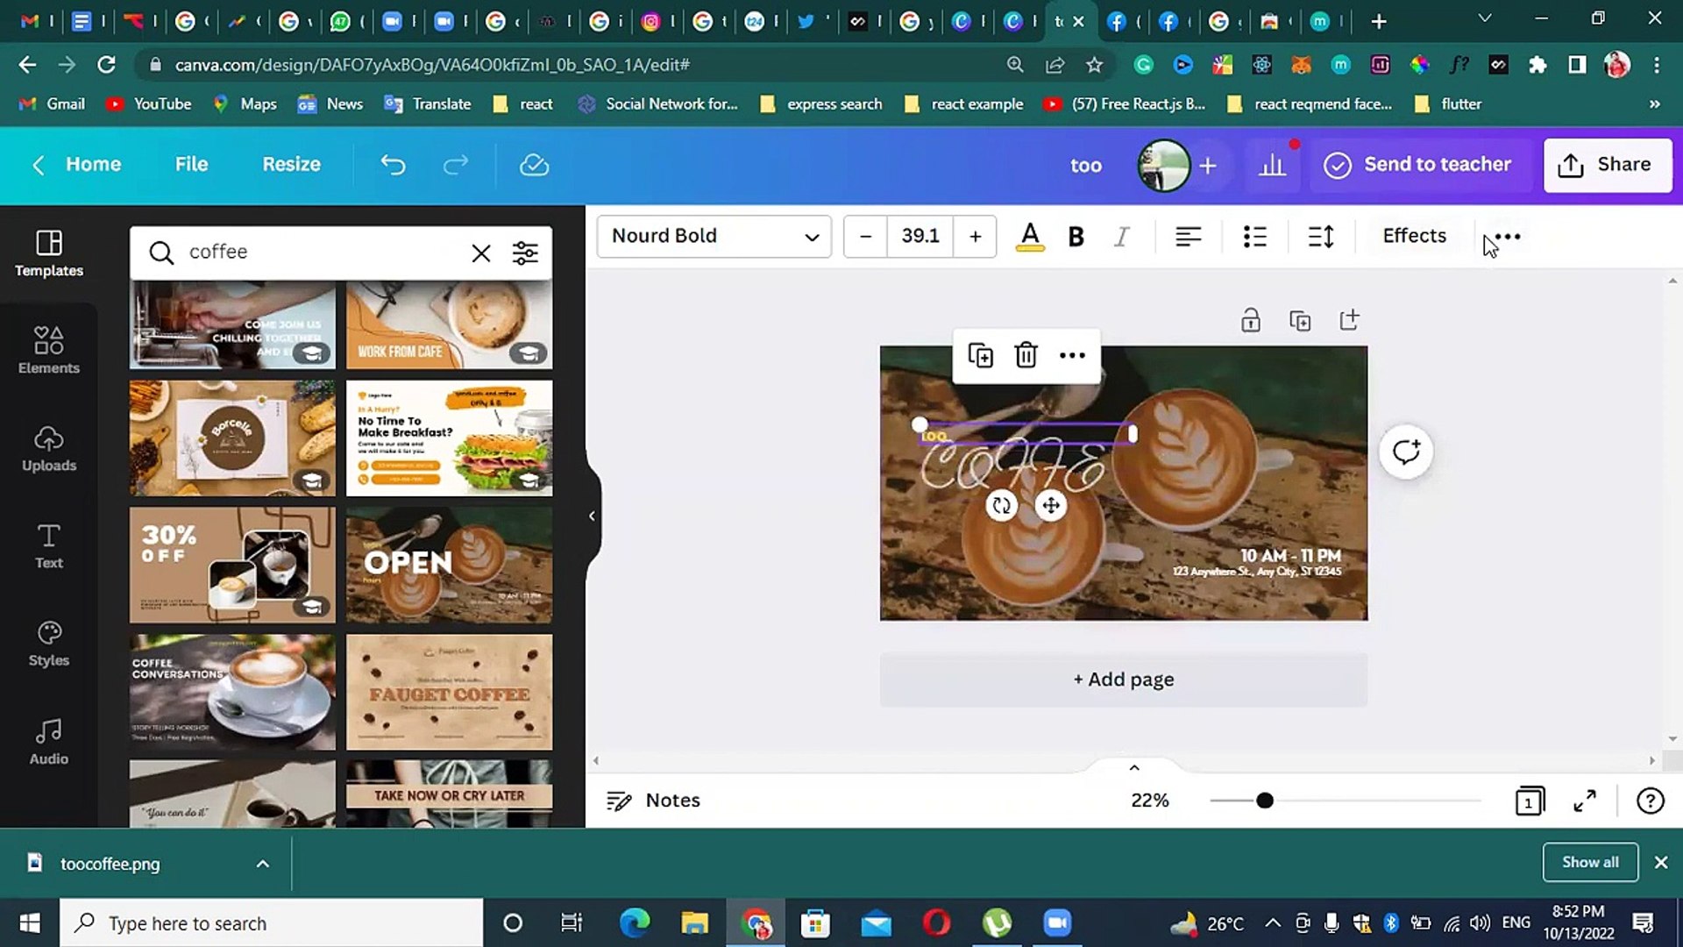Clear the coffee search query

[x=481, y=253]
